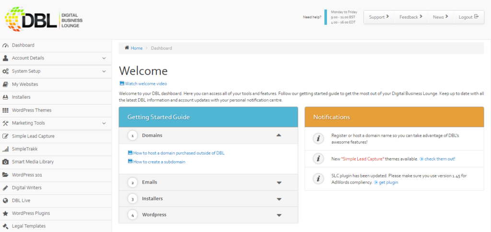This screenshot has width=491, height=232.
Task: Open DBL Live in the sidebar
Action: 56,201
